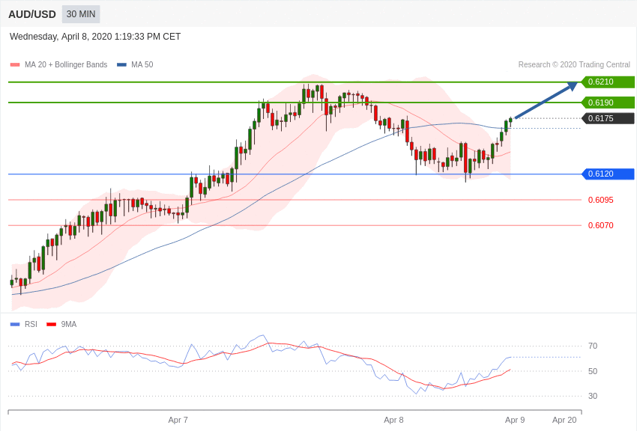The height and width of the screenshot is (431, 637).
Task: Click the Apr 20 date axis label
Action: [564, 420]
